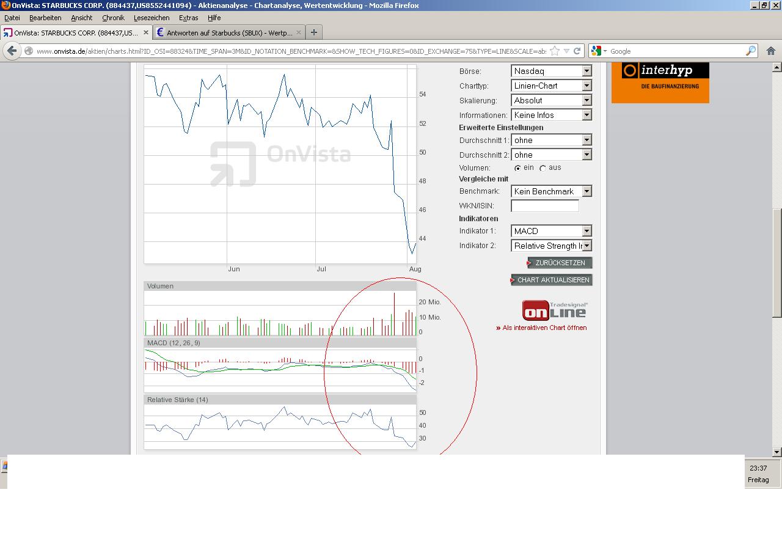
Task: Open the Börse dropdown showing Nasdaq
Action: click(x=551, y=71)
